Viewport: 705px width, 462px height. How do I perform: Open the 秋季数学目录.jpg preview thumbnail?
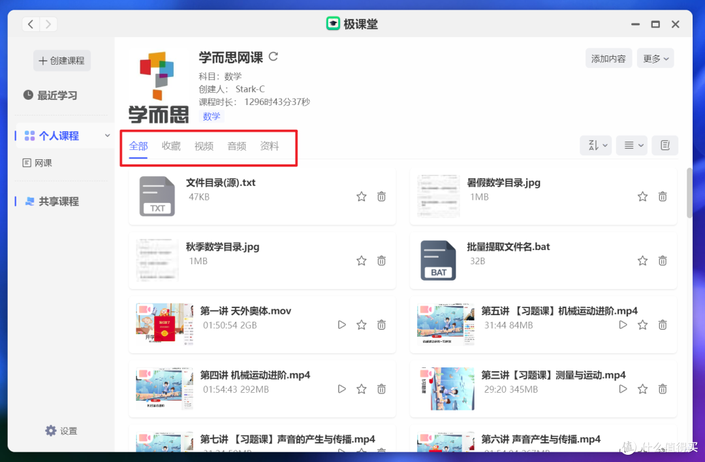click(157, 260)
